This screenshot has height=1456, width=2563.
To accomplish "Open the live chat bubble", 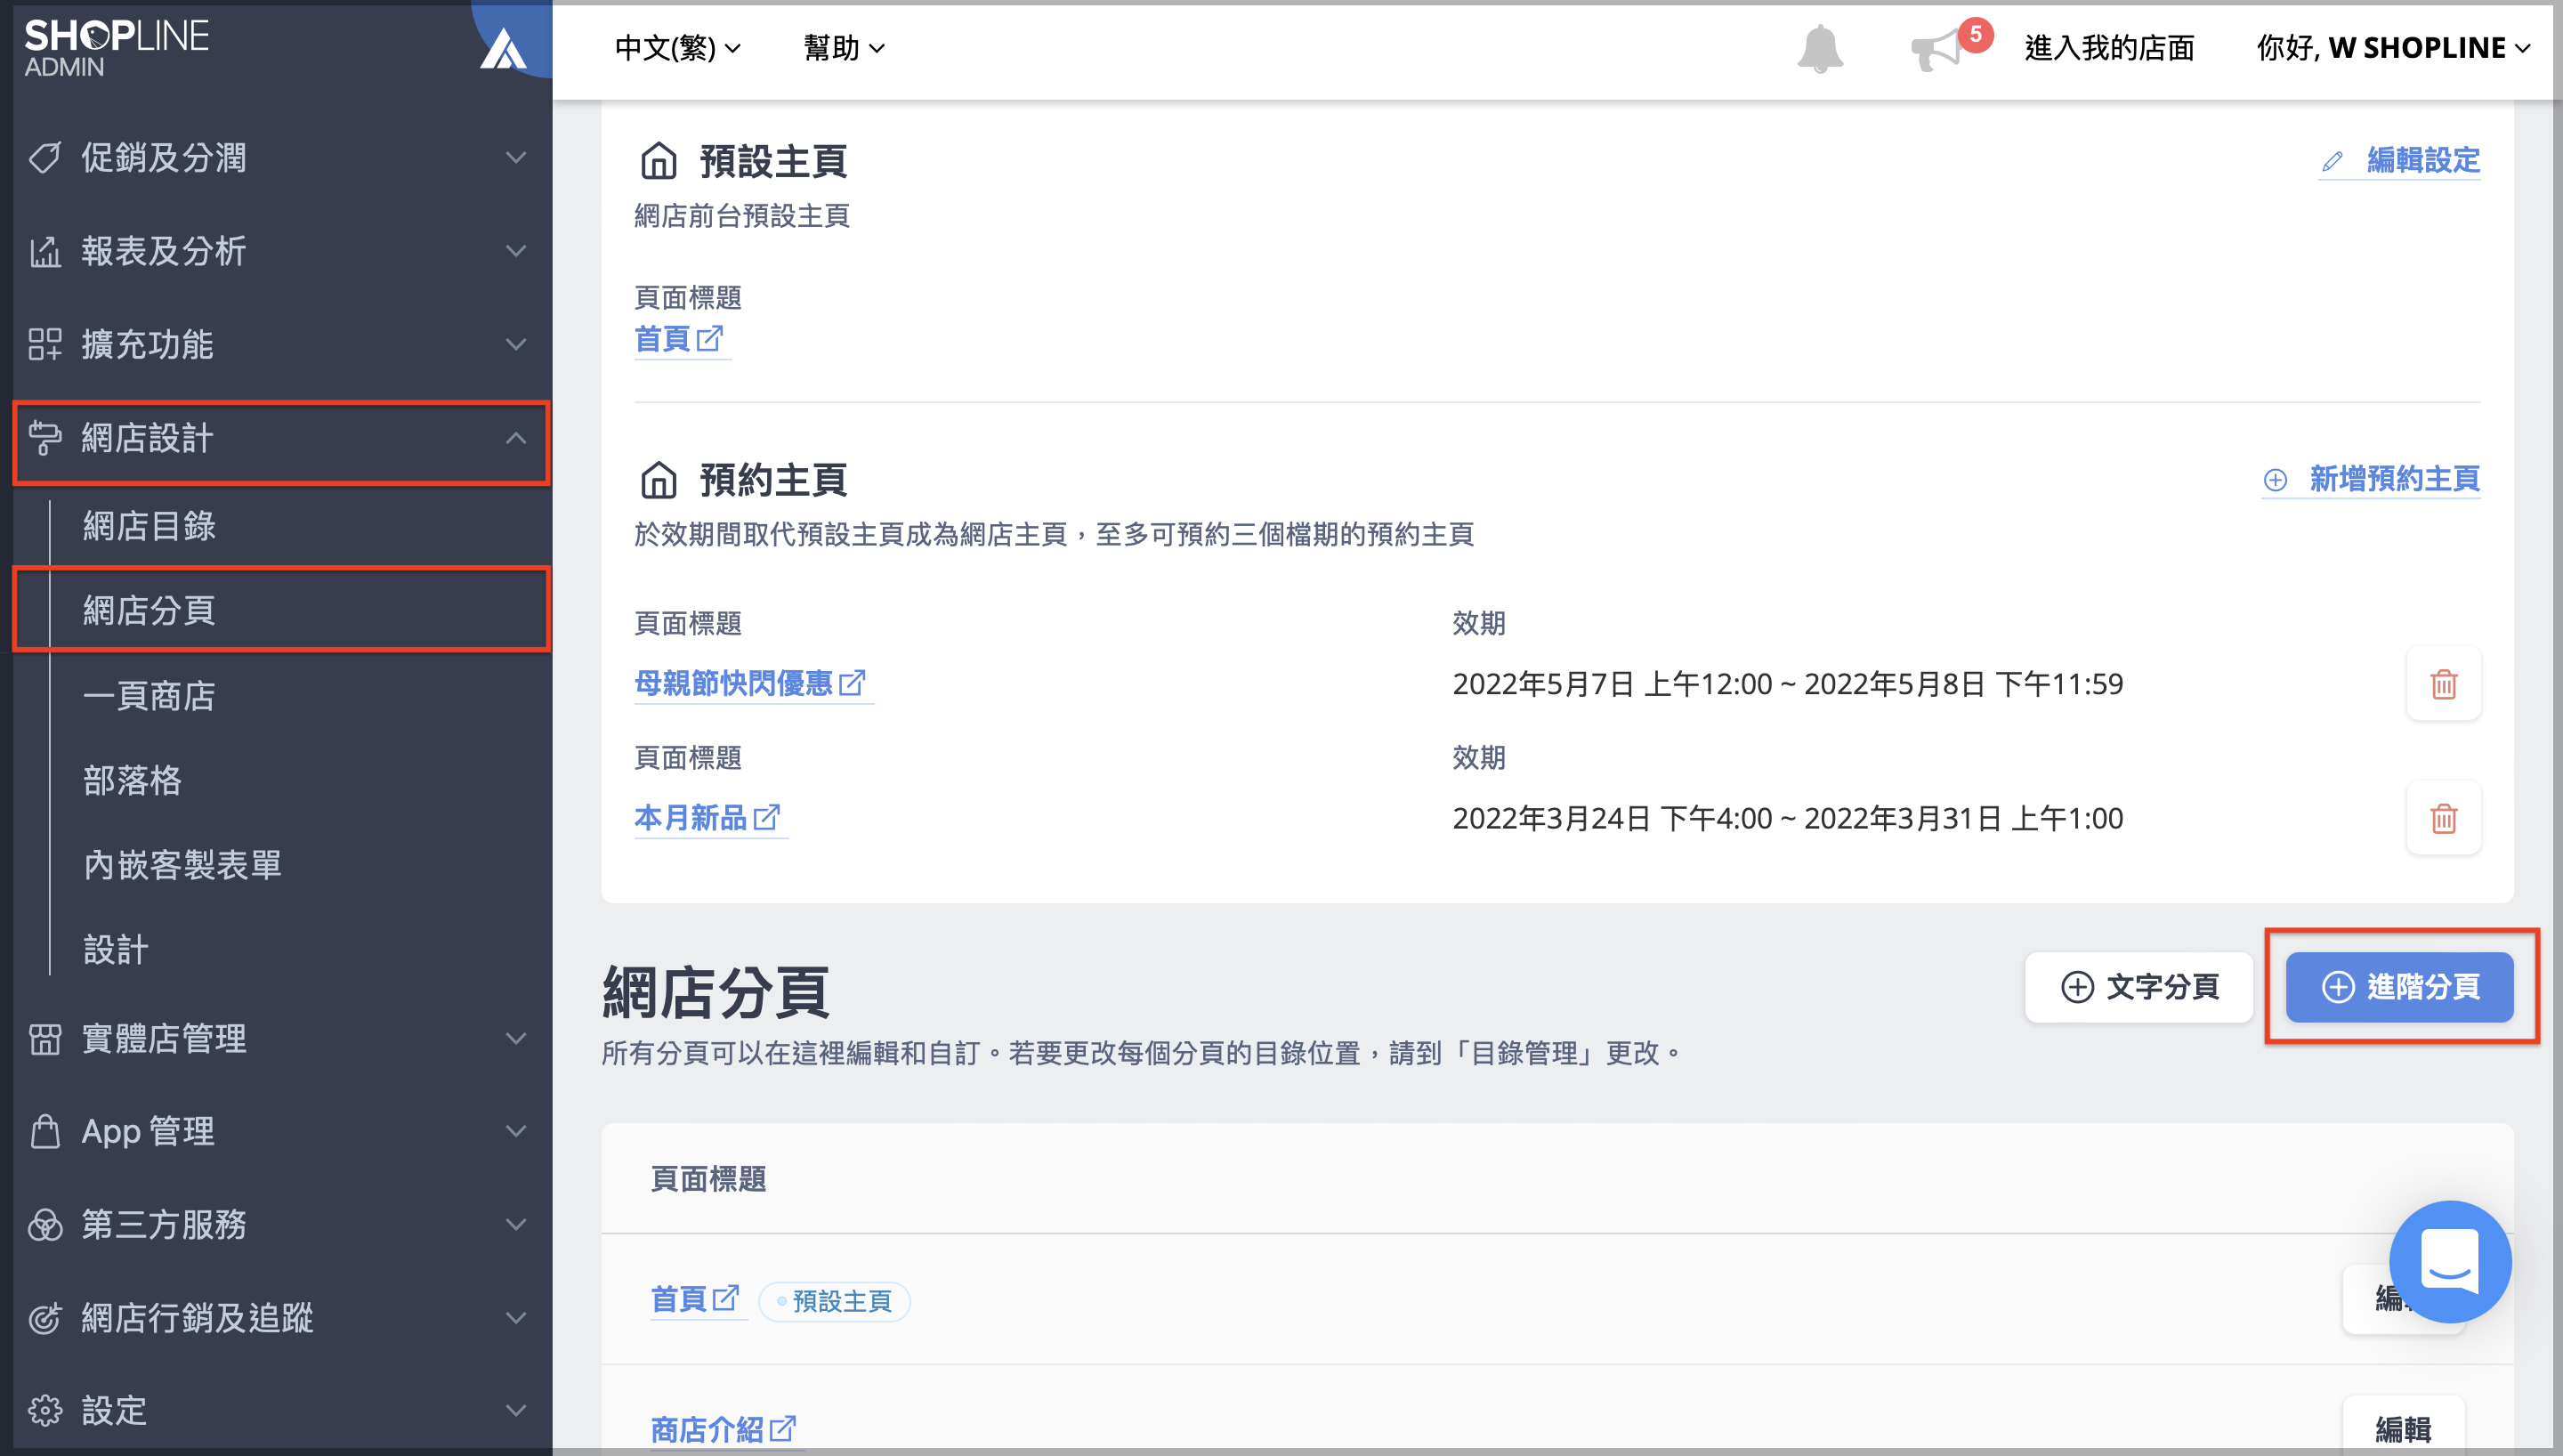I will [x=2449, y=1261].
